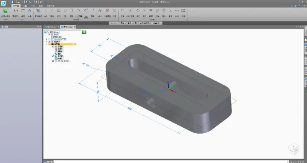Uncheck the Sketch 2 feature checkbox
The height and width of the screenshot is (163, 307).
tap(53, 46)
